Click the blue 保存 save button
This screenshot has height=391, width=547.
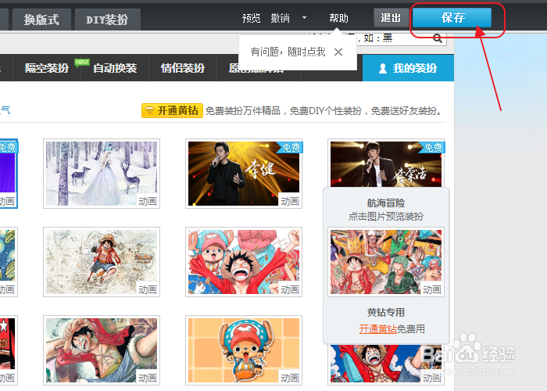(x=452, y=17)
